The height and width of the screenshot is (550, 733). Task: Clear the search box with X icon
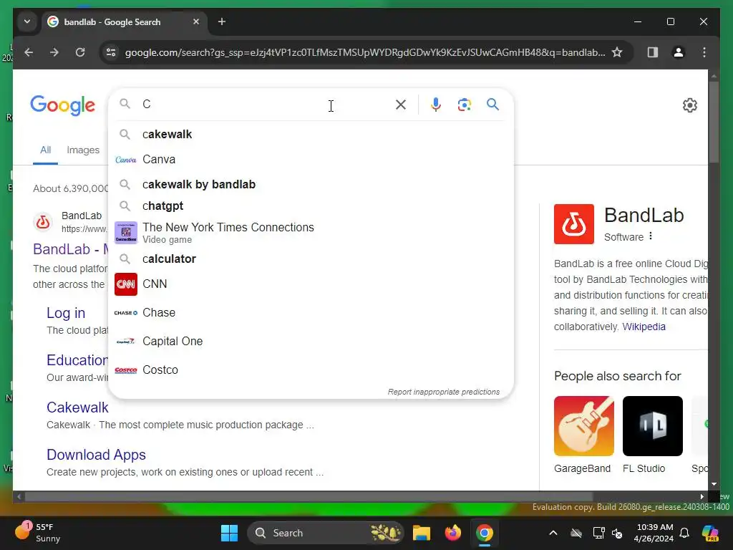[401, 105]
